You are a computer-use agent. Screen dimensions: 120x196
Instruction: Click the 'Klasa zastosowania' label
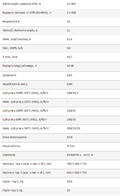(x=14, y=137)
